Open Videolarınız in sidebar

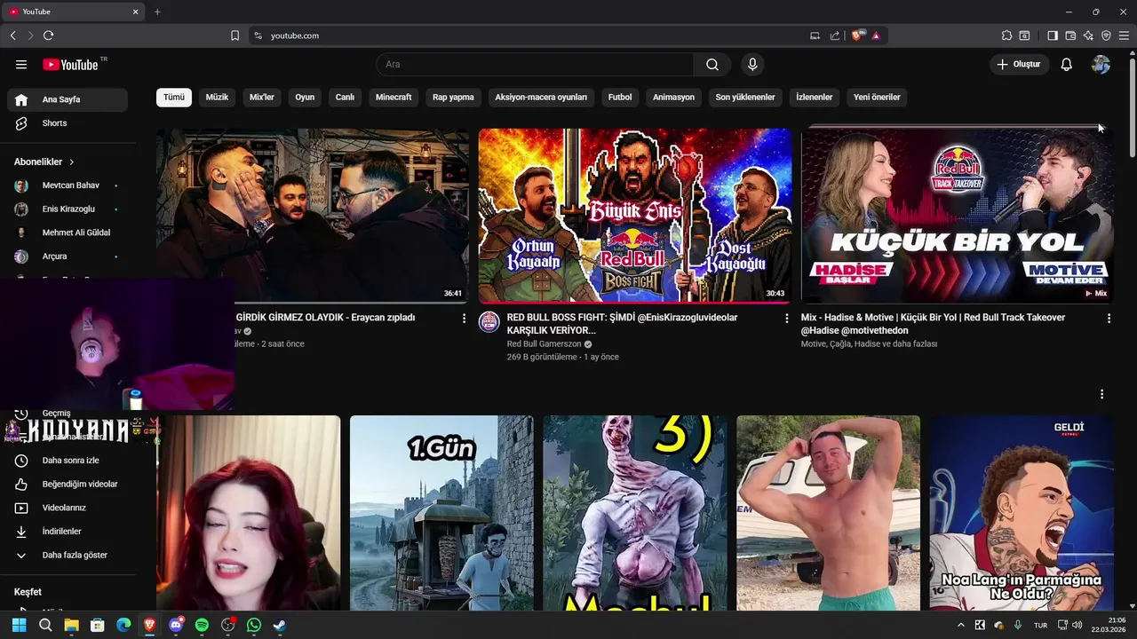tap(68, 508)
